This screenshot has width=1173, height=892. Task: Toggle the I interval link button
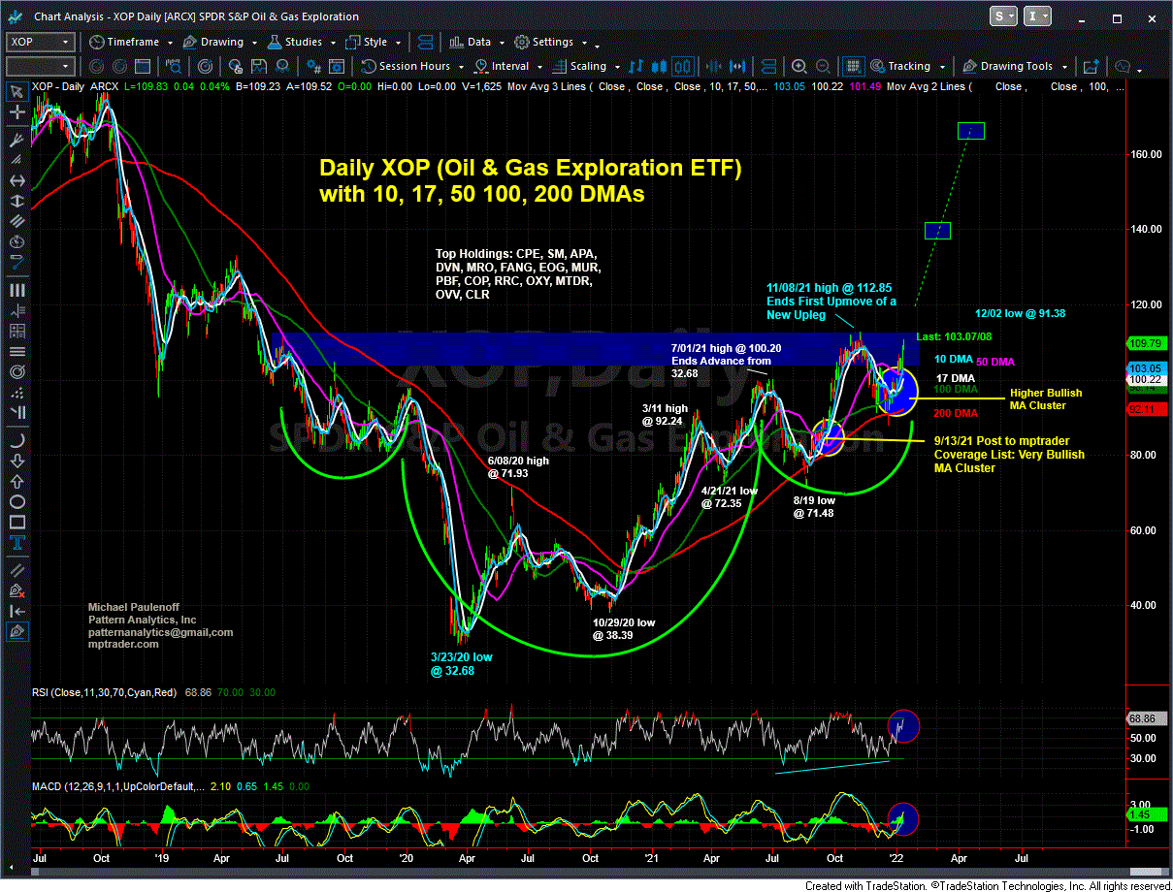tap(1037, 16)
